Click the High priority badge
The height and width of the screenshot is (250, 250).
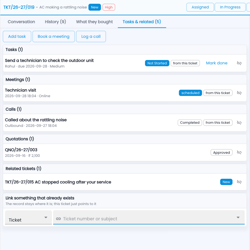109,7
